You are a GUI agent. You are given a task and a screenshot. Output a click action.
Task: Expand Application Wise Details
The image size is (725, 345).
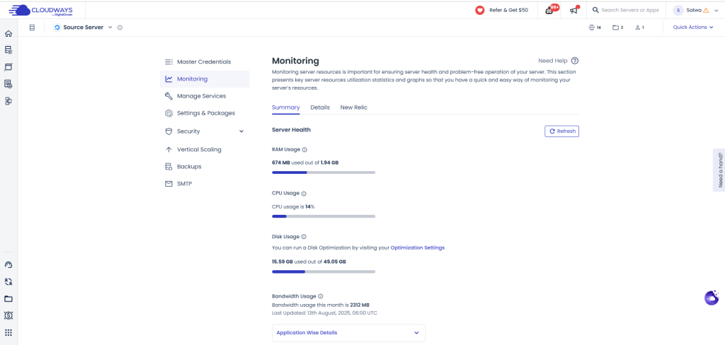[348, 332]
